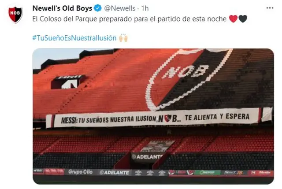Viewport: 282px width, 189px height.
Task: Follow the #TuSueñoEsNuestraIlusión hashtag
Action: tap(74, 38)
